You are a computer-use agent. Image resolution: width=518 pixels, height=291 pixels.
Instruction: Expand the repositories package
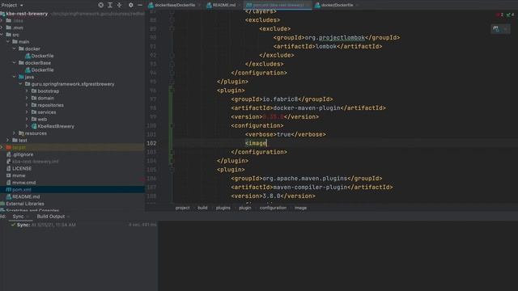27,105
